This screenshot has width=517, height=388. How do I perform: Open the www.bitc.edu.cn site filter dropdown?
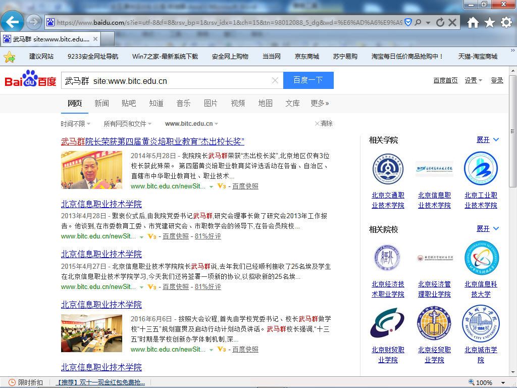tap(191, 124)
